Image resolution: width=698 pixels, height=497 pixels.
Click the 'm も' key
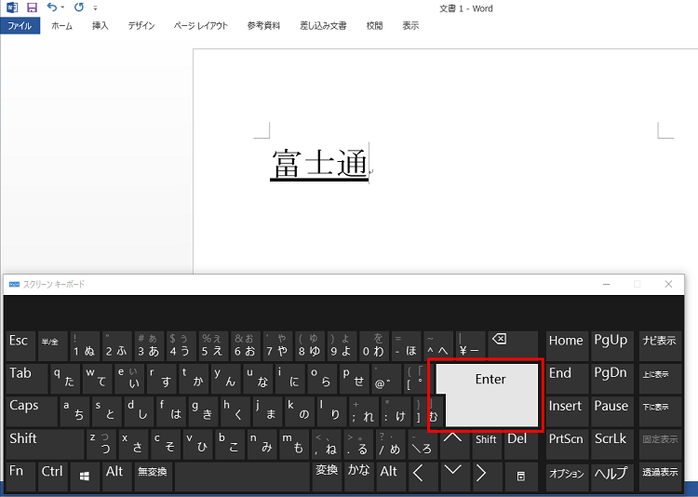tap(294, 445)
